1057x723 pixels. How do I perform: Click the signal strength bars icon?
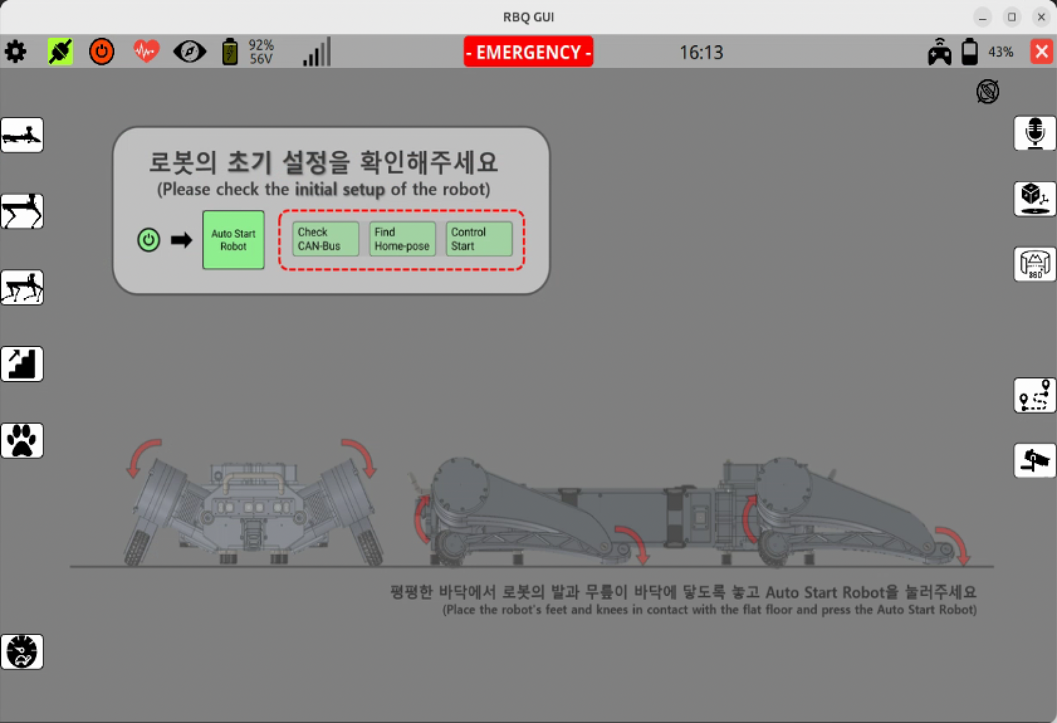click(317, 52)
